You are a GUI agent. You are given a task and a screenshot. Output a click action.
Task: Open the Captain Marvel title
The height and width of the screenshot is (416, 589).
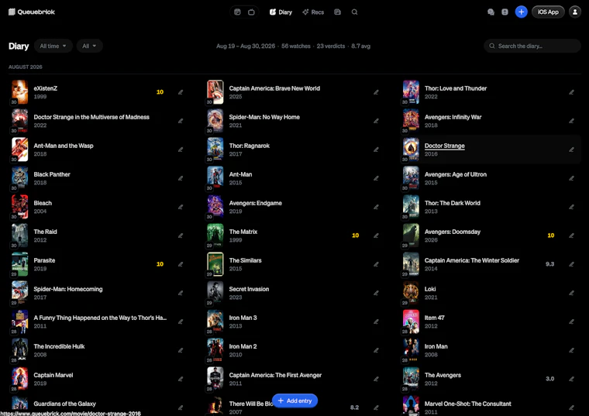click(x=53, y=375)
